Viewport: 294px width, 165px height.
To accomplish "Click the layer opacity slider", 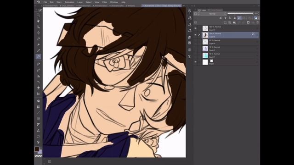I will [x=240, y=13].
